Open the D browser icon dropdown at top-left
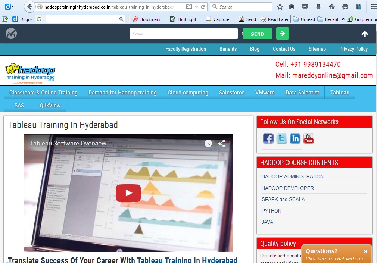The height and width of the screenshot is (263, 377). tap(10, 6)
